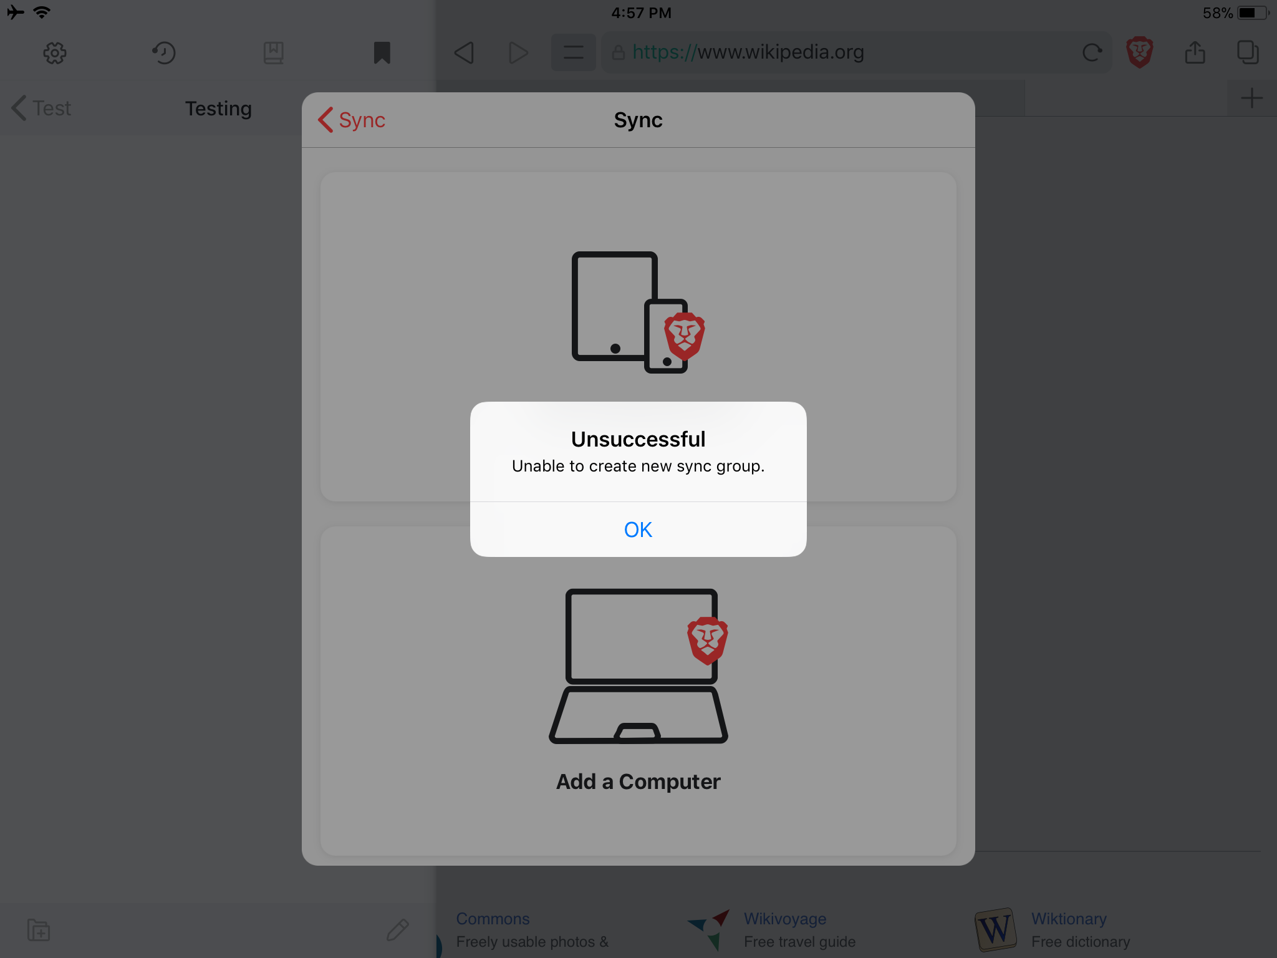Edit bookmarks with the pencil icon
Screen dimensions: 1277x958
pyautogui.click(x=397, y=930)
